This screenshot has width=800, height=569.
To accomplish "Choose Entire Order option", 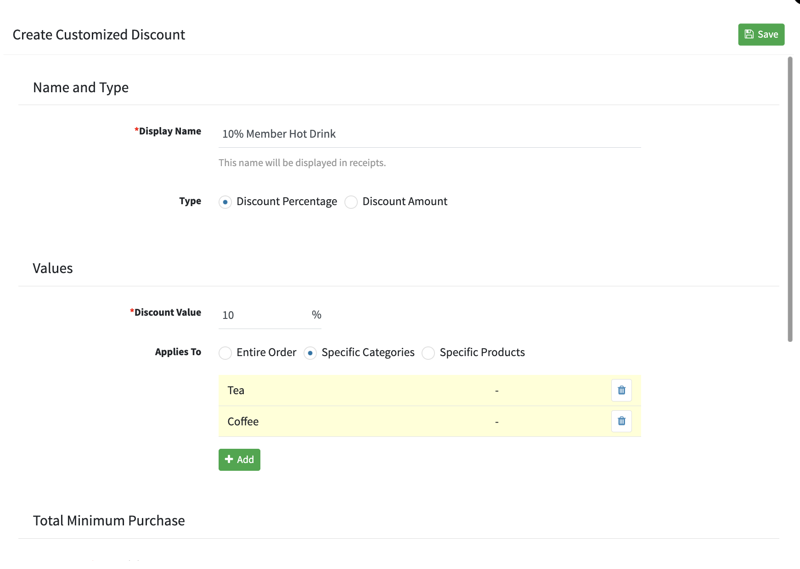I will [x=225, y=353].
